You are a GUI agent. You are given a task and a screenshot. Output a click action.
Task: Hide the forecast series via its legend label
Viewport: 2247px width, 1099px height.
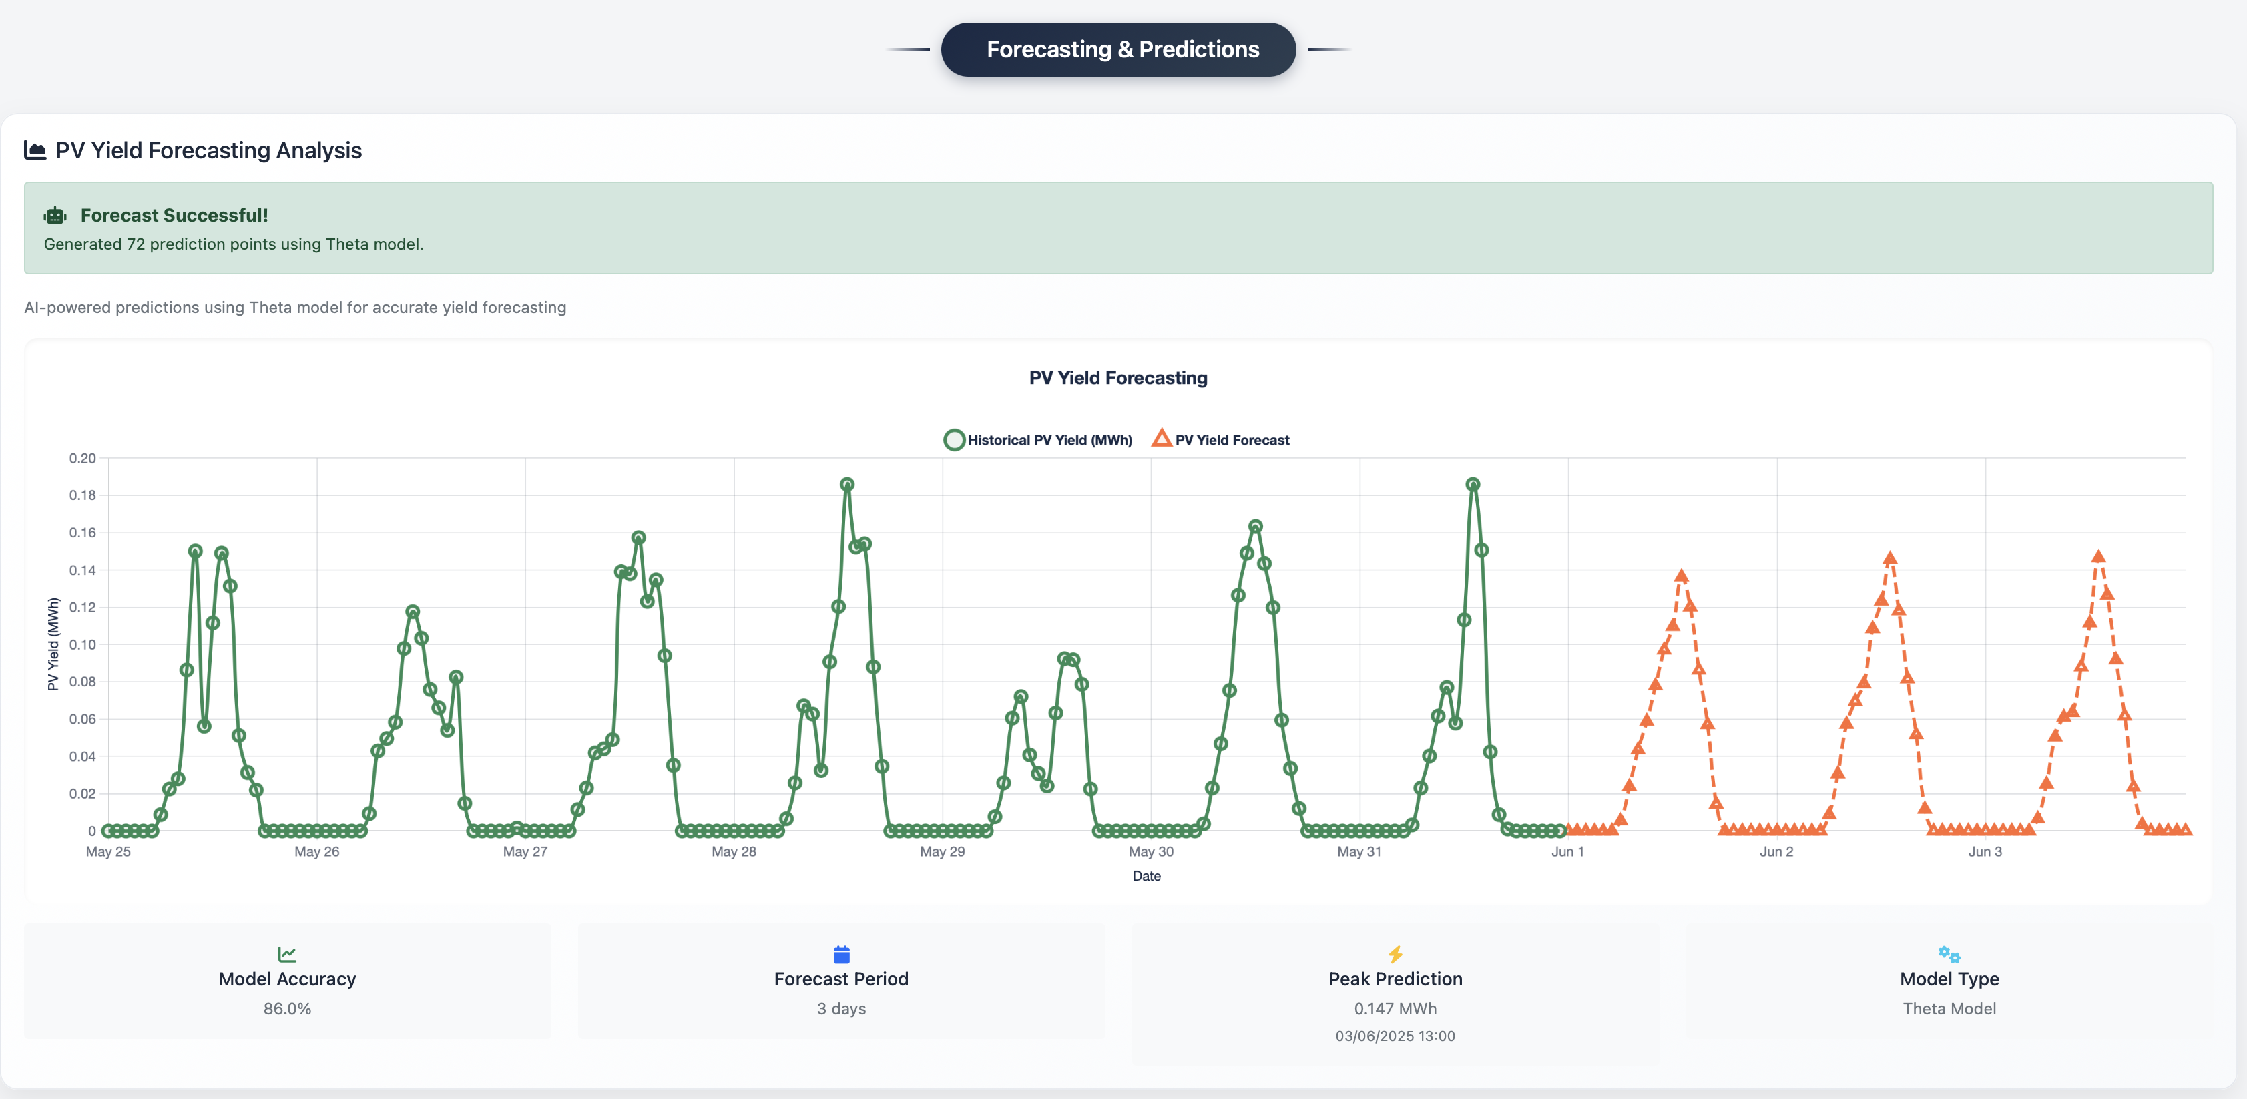(x=1232, y=439)
